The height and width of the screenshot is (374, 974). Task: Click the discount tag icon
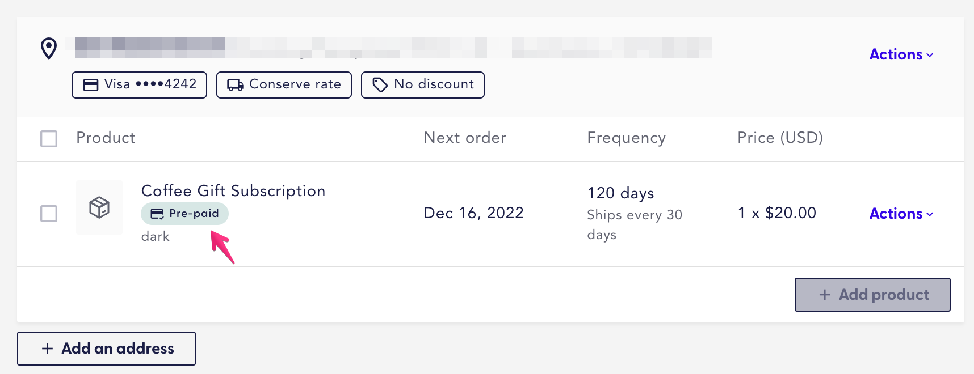tap(379, 84)
